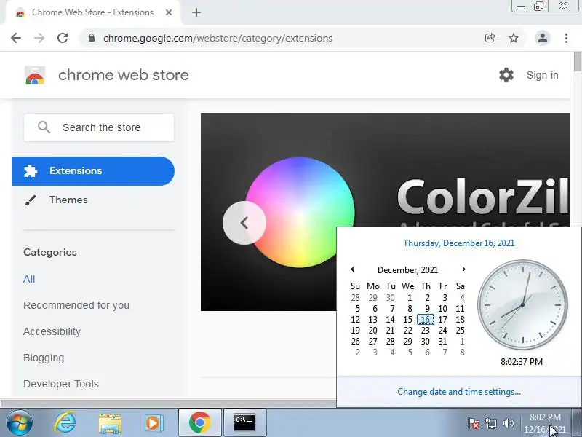Image resolution: width=582 pixels, height=437 pixels.
Task: Click the browser forward arrow
Action: 39,38
